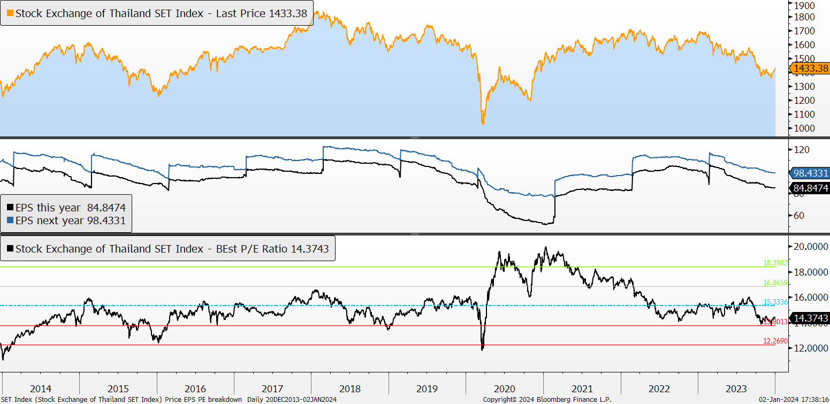
Task: Click the black 14.3743 axis value tag
Action: (809, 318)
